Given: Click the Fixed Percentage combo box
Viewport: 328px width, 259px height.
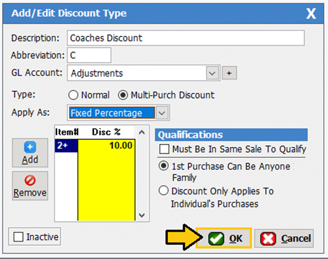Looking at the screenshot, I should pos(111,113).
